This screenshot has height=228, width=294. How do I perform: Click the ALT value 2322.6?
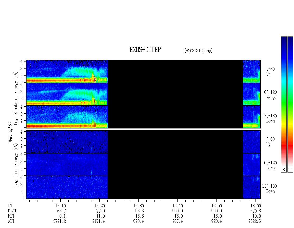(x=254, y=221)
